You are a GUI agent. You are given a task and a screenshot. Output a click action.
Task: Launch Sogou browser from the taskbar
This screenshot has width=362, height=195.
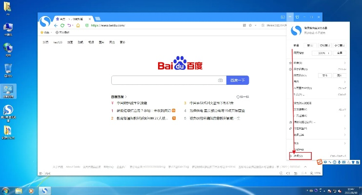point(44,190)
